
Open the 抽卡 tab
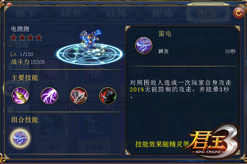pos(26,13)
